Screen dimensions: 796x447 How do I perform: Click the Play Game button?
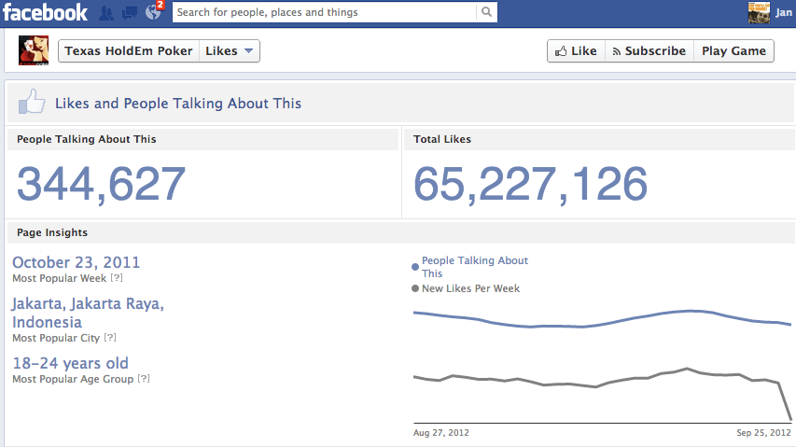pyautogui.click(x=733, y=50)
